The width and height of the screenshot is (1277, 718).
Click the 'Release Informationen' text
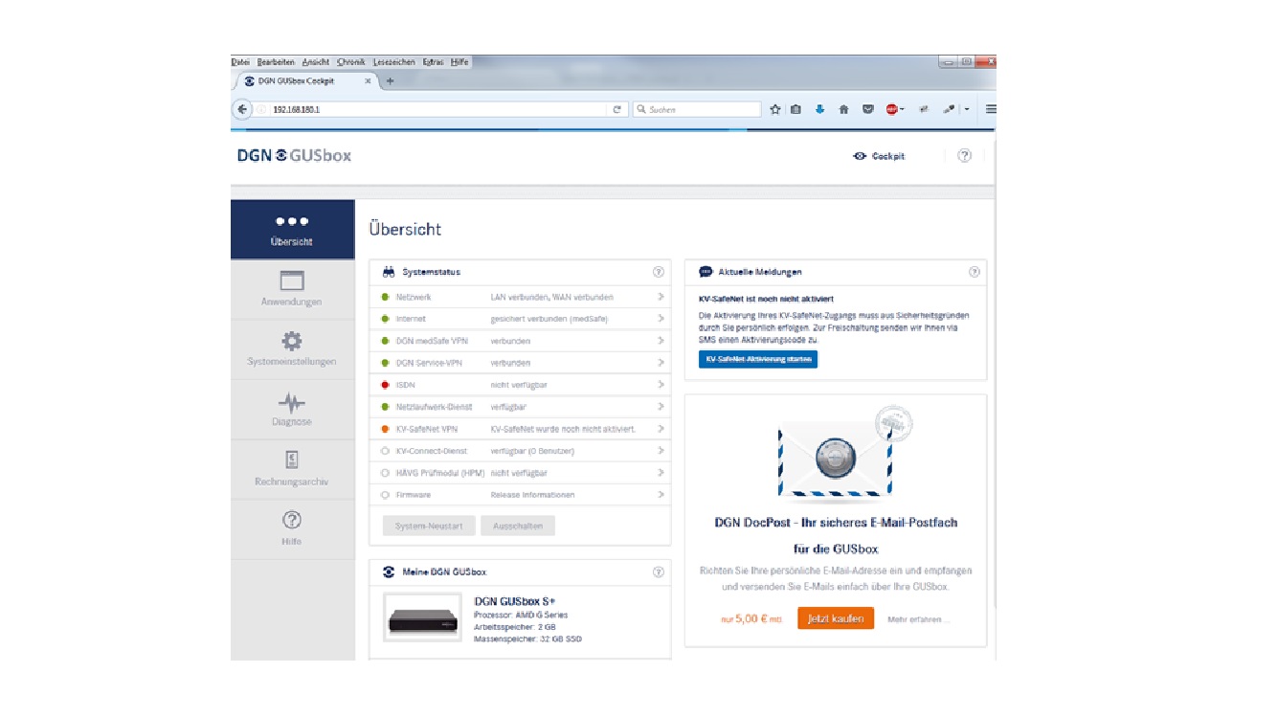coord(532,495)
